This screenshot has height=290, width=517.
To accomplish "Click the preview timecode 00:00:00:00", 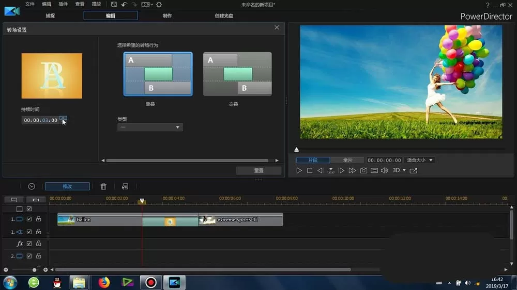I will click(384, 160).
